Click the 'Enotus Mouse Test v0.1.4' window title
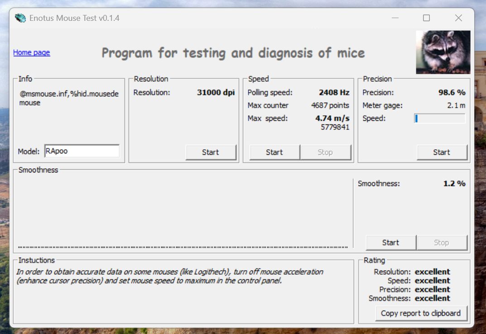The height and width of the screenshot is (334, 486). (74, 18)
